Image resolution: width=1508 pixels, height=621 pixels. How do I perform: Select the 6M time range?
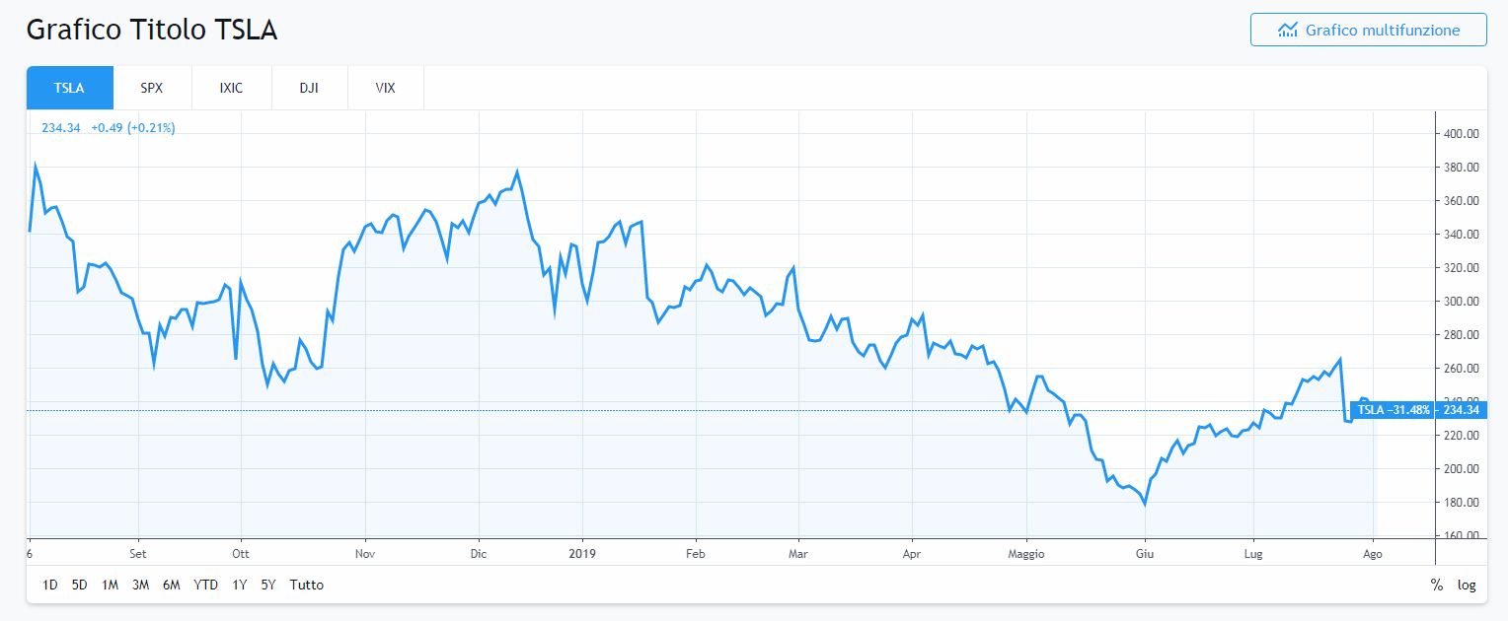(172, 585)
